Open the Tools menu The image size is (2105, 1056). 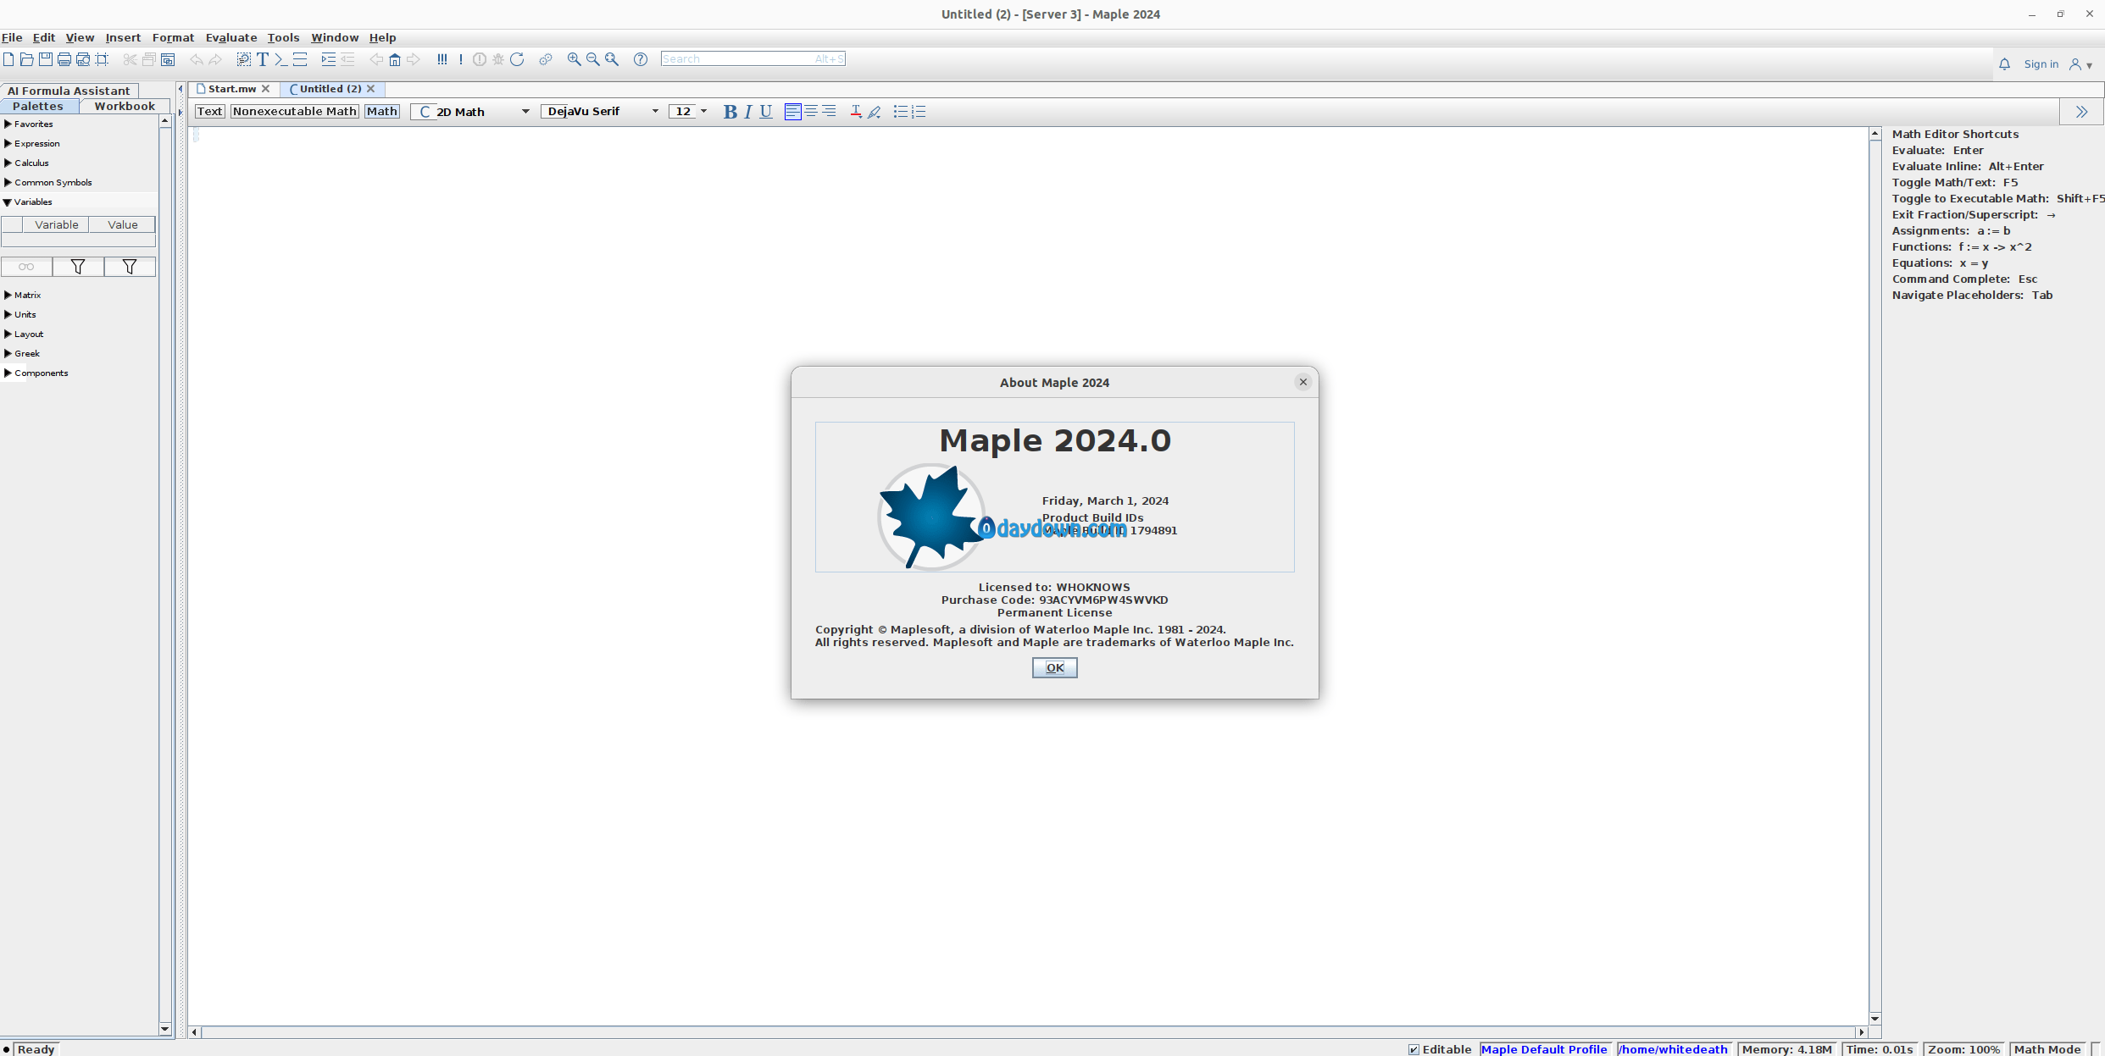pos(283,37)
